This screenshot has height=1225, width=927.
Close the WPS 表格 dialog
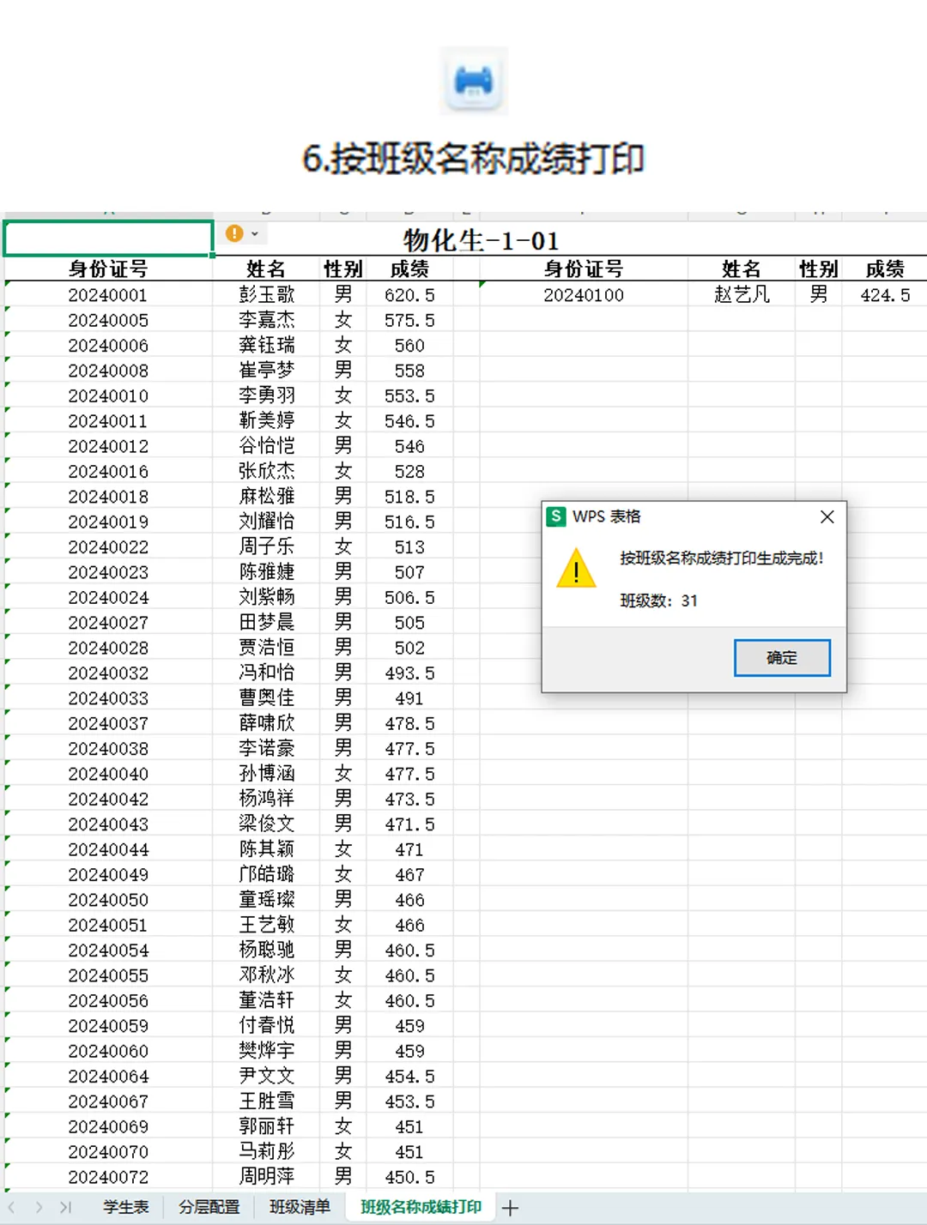(827, 516)
